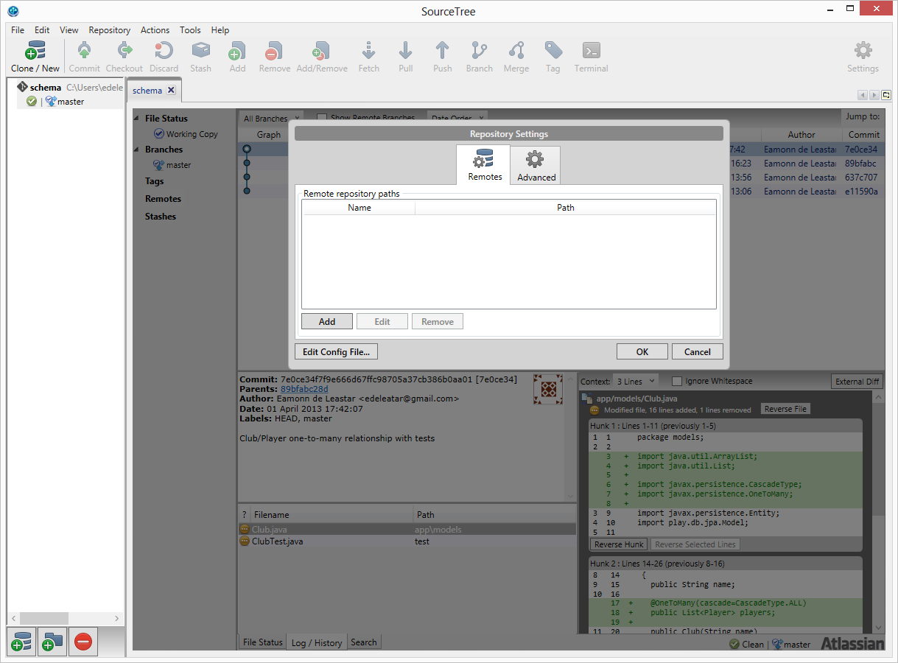Open the Date Order dropdown
This screenshot has height=663, width=898.
point(457,118)
